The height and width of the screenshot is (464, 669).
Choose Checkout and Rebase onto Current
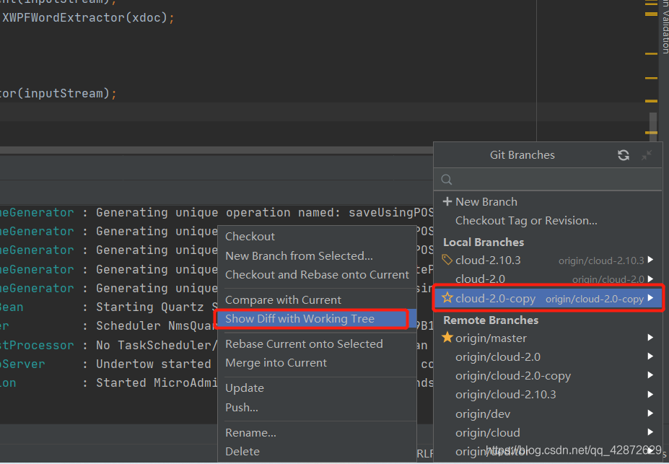(x=317, y=274)
